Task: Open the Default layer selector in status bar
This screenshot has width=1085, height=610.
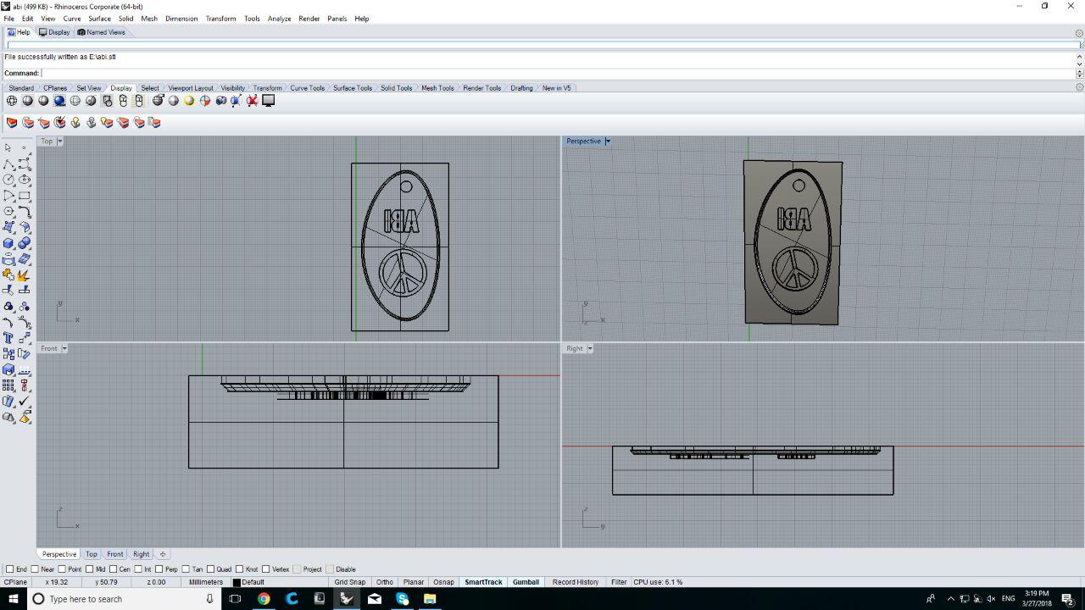Action: (278, 582)
